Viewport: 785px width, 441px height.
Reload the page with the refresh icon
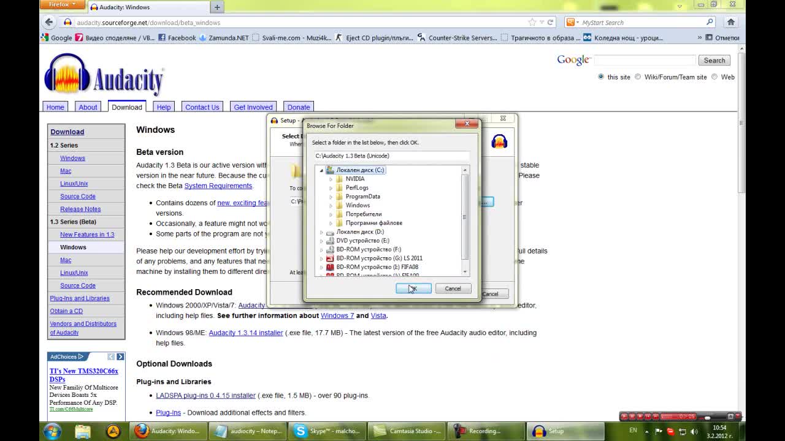coord(550,22)
